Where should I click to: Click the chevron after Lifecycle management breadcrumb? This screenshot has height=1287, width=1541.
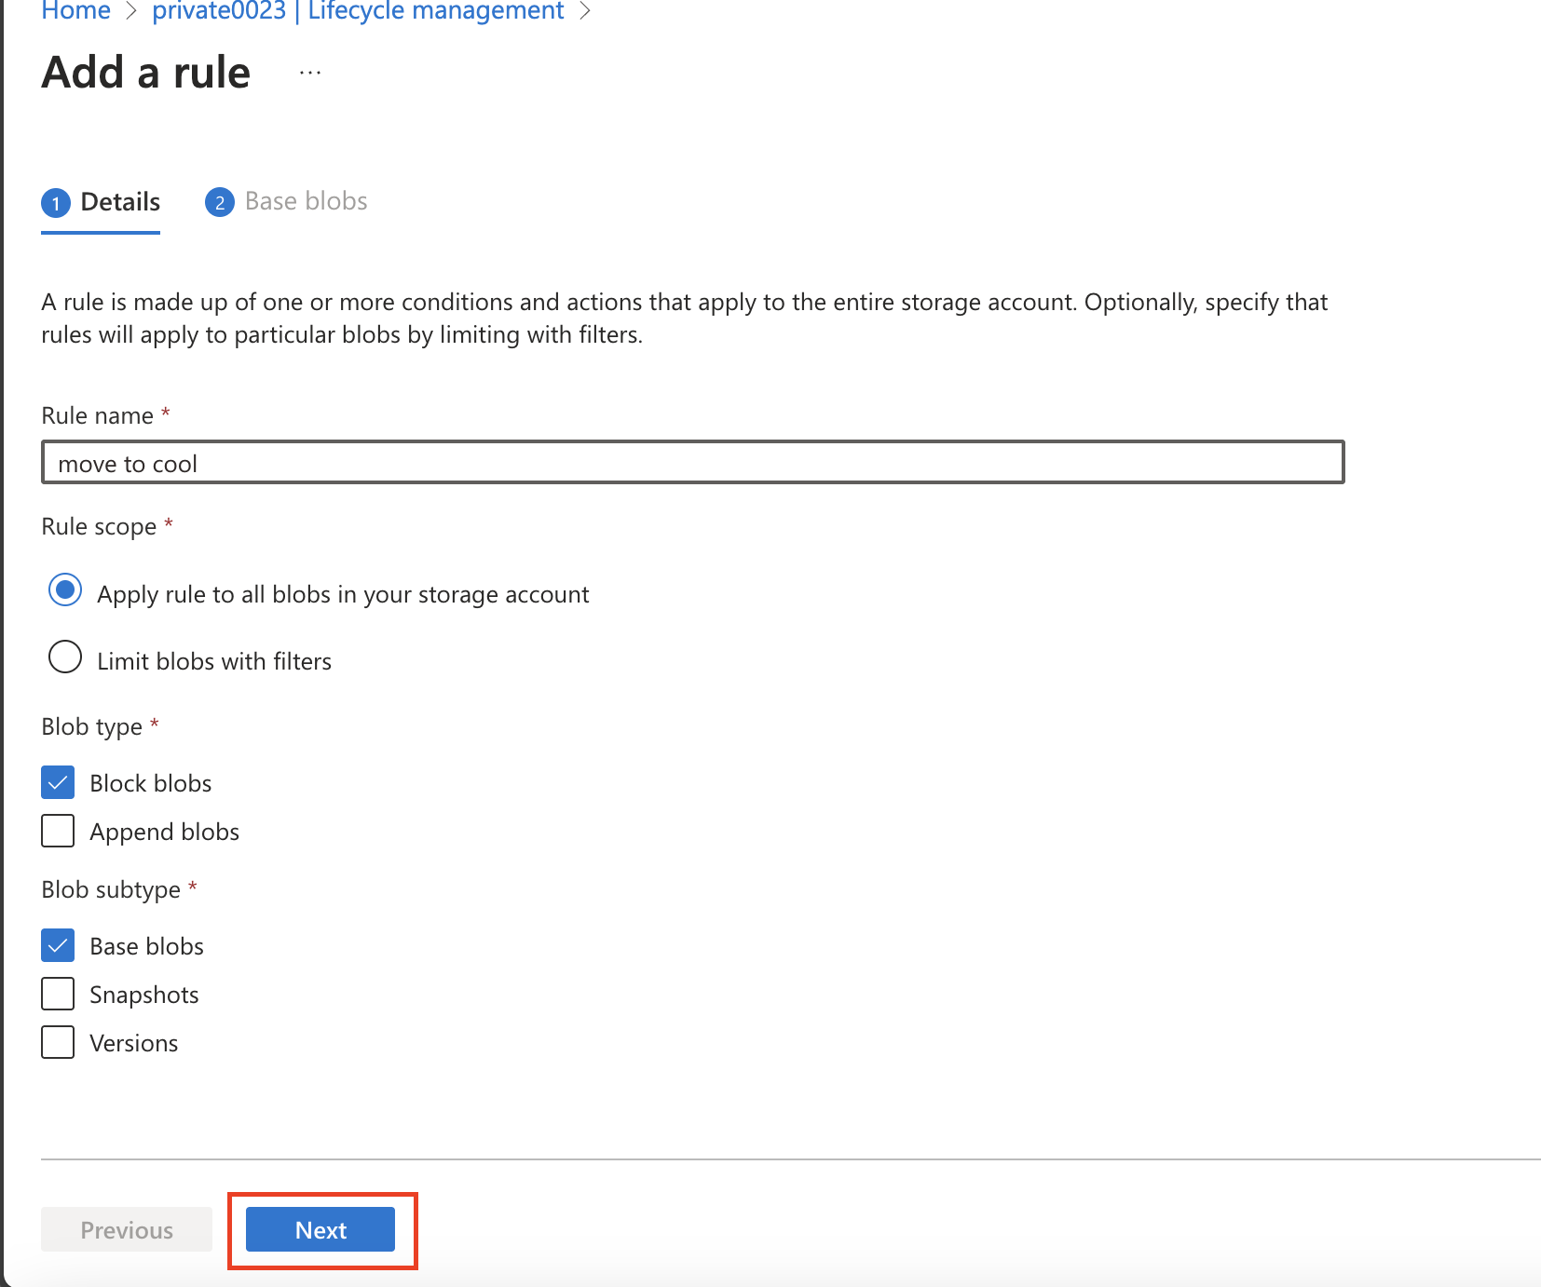click(585, 11)
